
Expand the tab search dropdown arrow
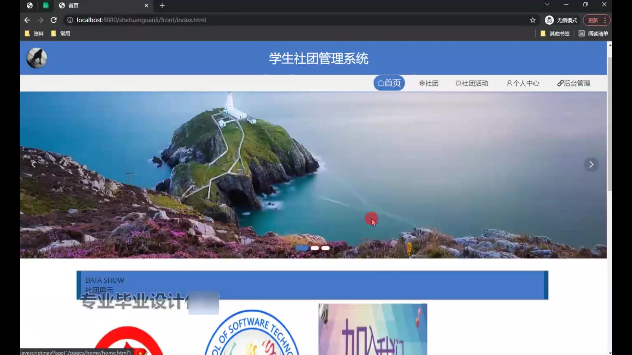pos(547,5)
